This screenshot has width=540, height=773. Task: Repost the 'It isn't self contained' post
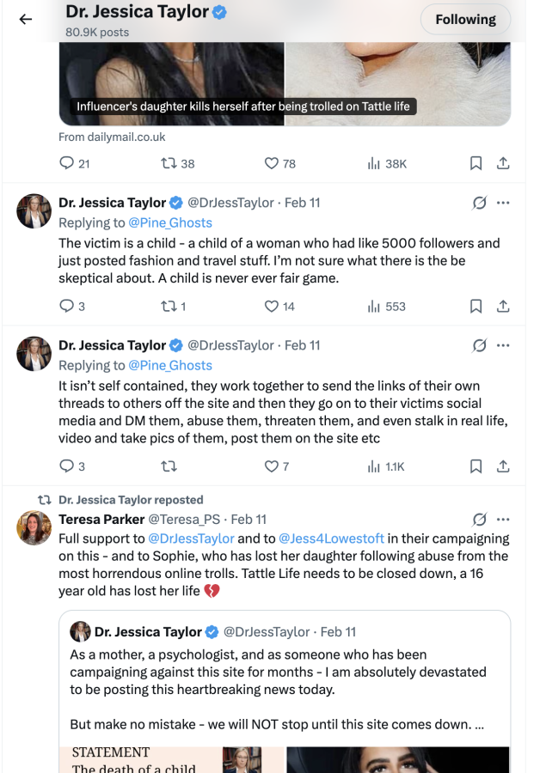pos(169,466)
